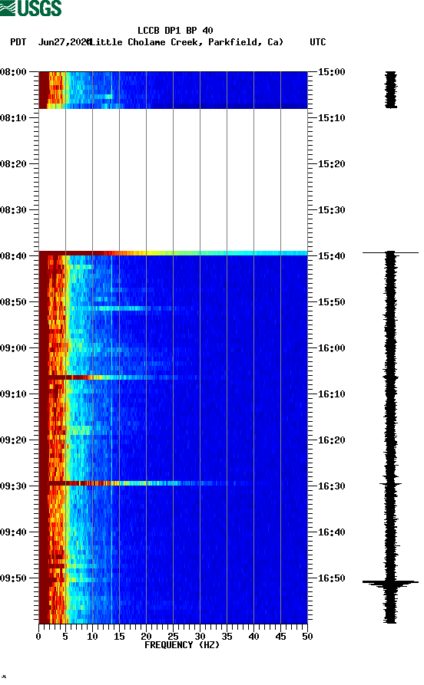Click the '15:40' UTC time label
Image resolution: width=424 pixels, height=685 pixels.
click(331, 256)
